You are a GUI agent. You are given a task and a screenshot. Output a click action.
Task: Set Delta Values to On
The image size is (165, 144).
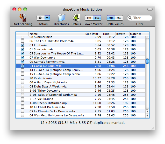119,18
